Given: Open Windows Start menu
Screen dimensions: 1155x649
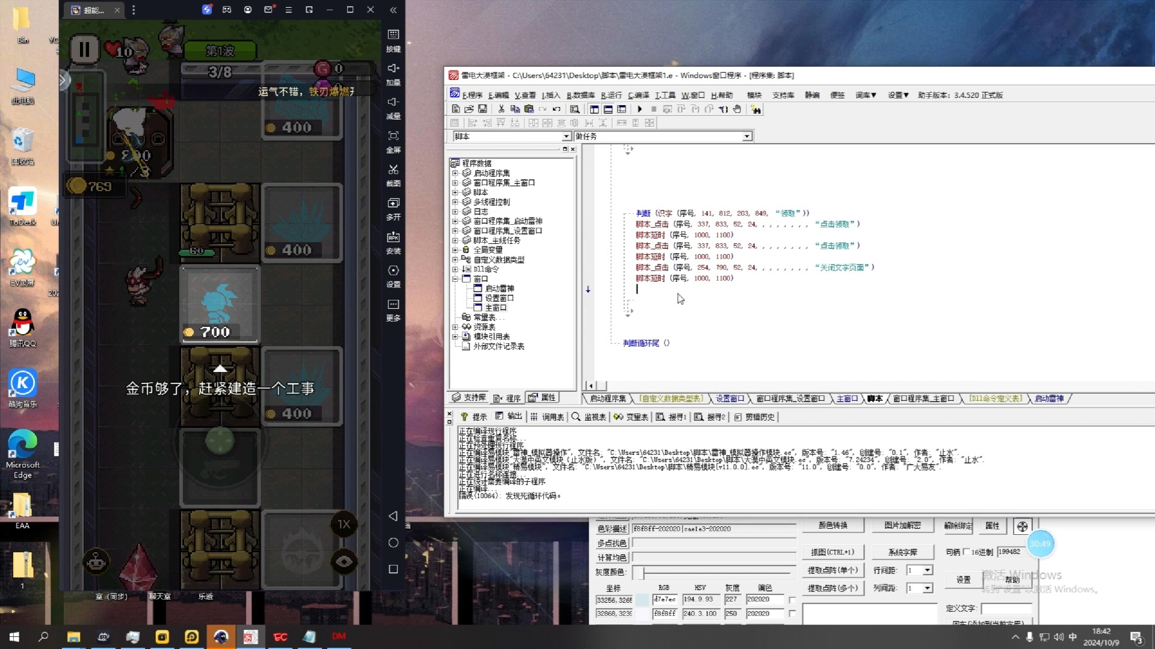Looking at the screenshot, I should click(x=14, y=637).
